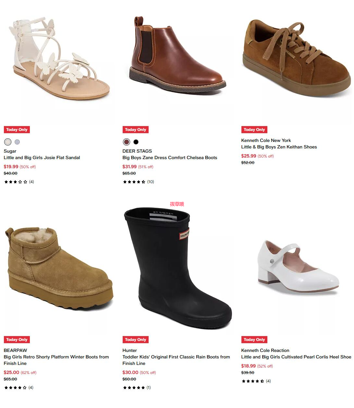Open the Hunter black rain boot image
The width and height of the screenshot is (354, 408).
pos(177,269)
